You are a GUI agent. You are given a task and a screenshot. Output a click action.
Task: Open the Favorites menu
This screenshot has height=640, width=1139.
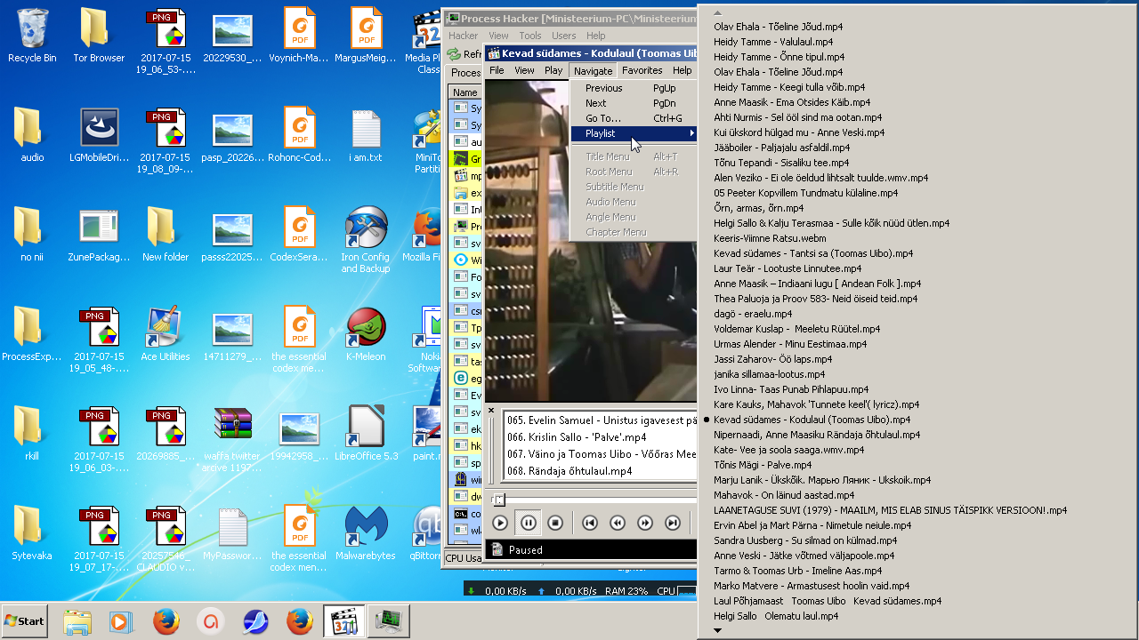[x=642, y=70]
